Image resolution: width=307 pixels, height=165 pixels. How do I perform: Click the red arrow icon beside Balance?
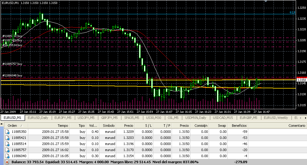coord(7,162)
